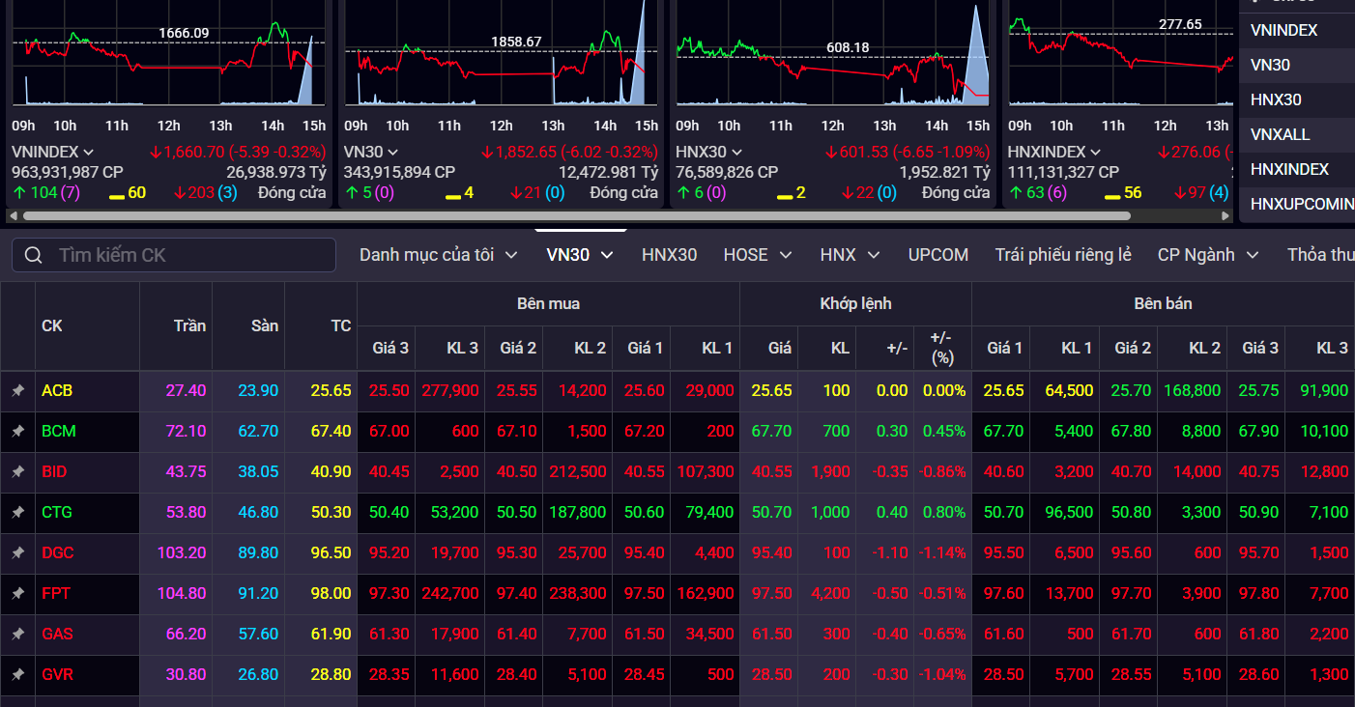Click the horizontal scrollbar under the charts
The image size is (1355, 707).
point(619,216)
